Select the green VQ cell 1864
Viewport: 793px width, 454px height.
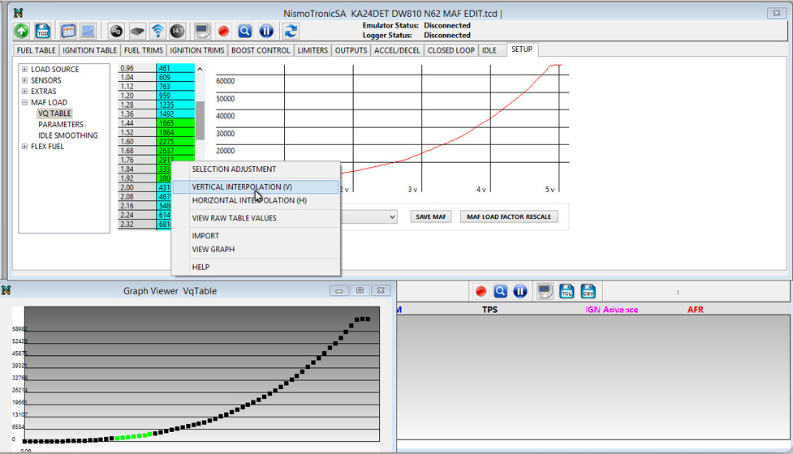pyautogui.click(x=175, y=132)
